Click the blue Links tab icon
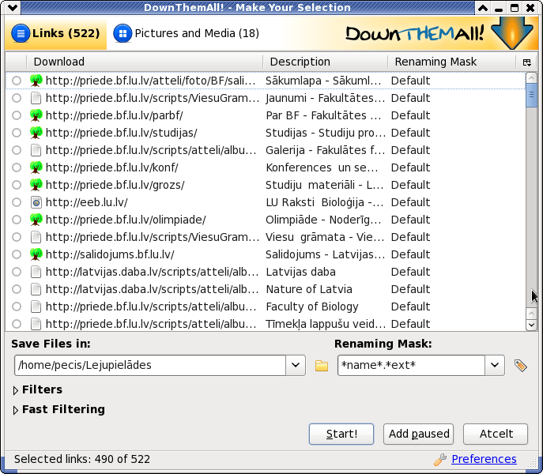543x474 pixels. click(x=21, y=34)
